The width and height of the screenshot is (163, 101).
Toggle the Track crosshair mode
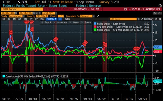tap(46, 23)
